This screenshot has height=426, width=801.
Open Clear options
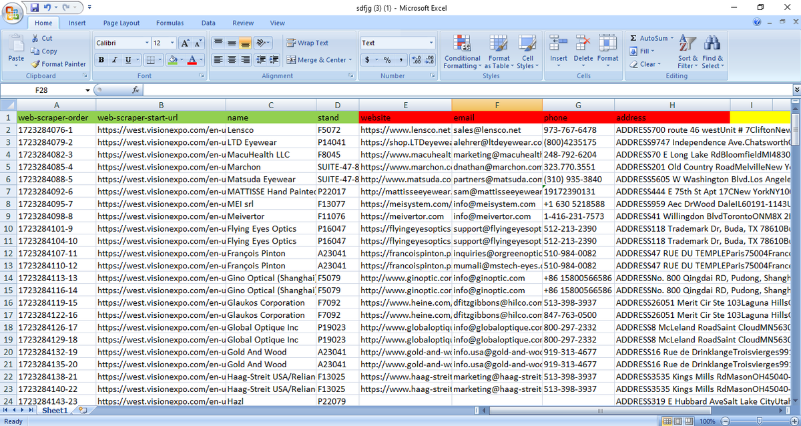pos(646,64)
